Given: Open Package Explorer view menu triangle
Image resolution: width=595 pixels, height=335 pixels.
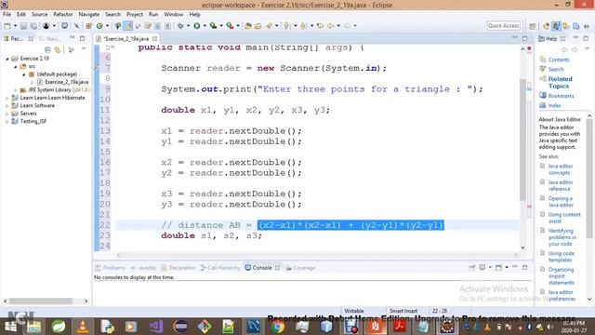Looking at the screenshot, I should 84,49.
